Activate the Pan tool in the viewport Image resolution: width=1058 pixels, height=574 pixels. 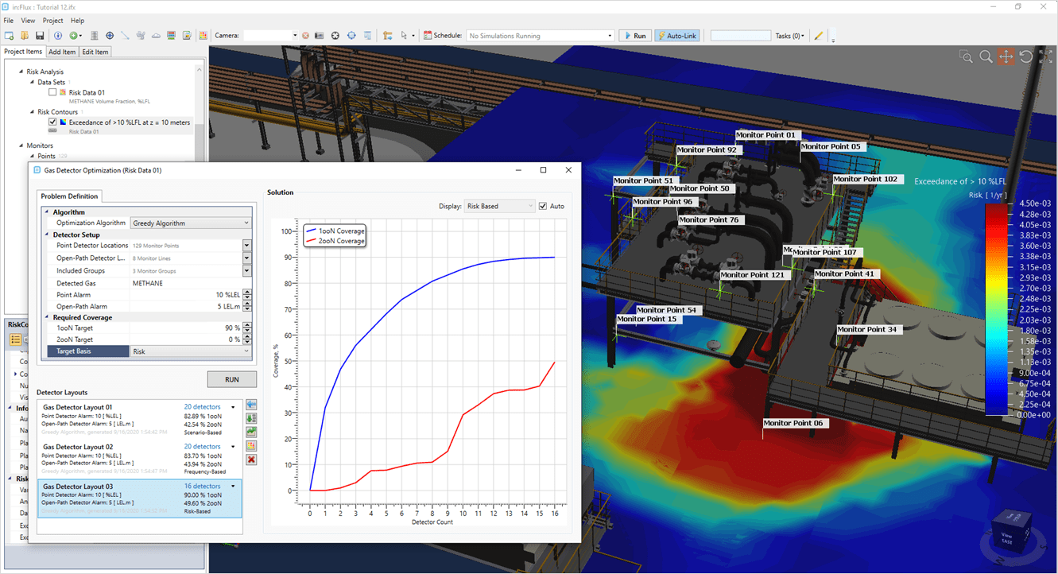coord(1006,56)
